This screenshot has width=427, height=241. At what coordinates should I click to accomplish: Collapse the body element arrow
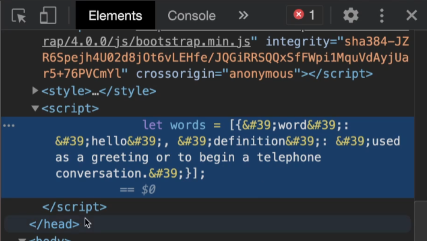(x=22, y=239)
